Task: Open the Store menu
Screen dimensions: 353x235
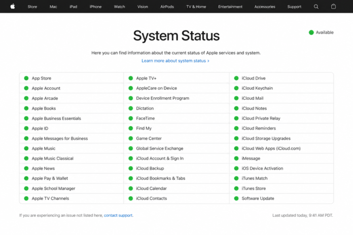Action: tap(32, 7)
